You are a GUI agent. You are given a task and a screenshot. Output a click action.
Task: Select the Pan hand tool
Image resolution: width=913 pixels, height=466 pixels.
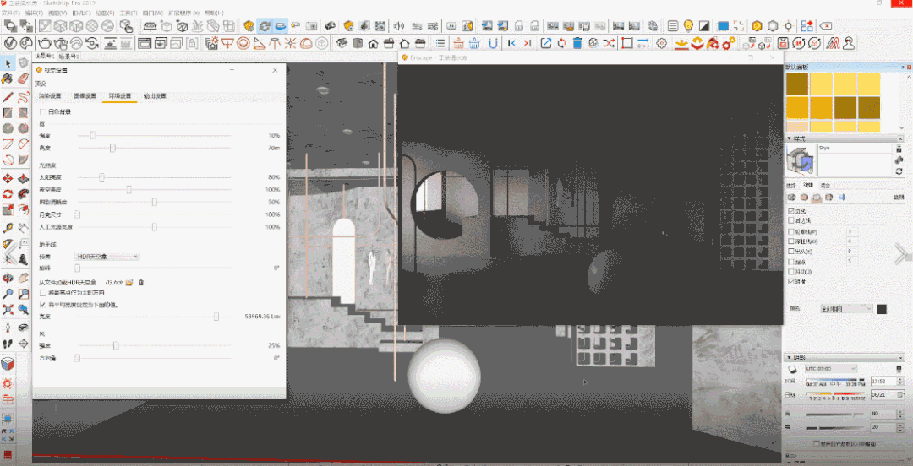[24, 278]
